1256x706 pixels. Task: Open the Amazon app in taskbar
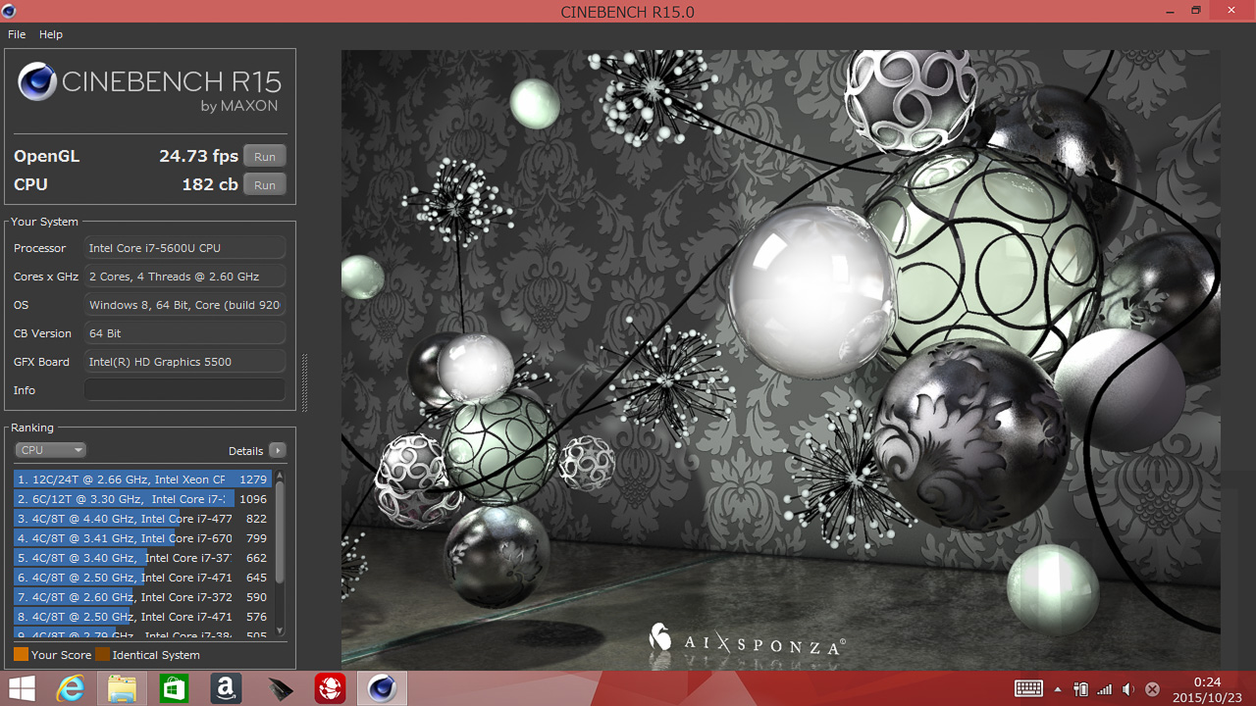tap(226, 689)
